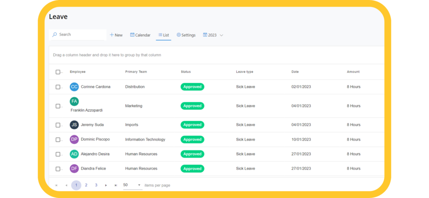Click the Distribution team cell

point(135,87)
